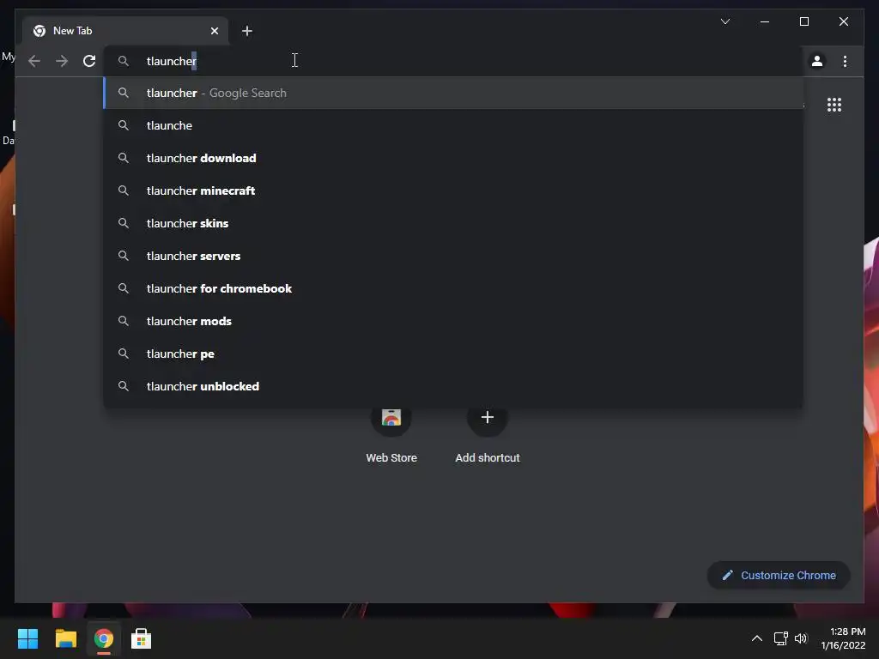Open the tab search dropdown arrow
This screenshot has height=659, width=879.
pos(724,21)
